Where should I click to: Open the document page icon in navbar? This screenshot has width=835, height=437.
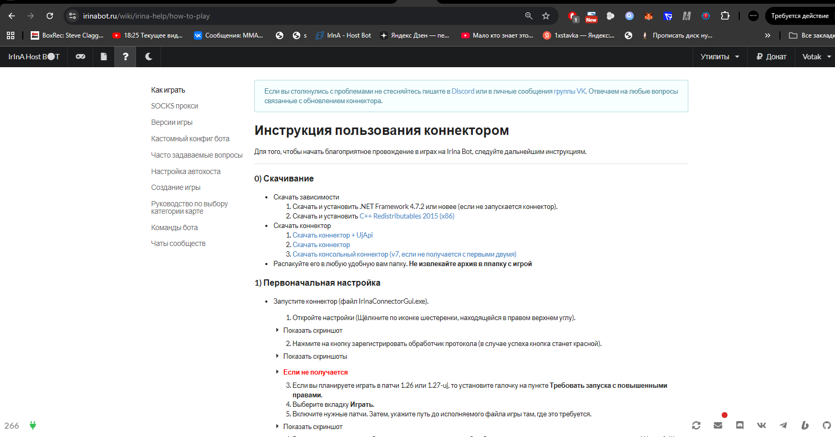104,57
